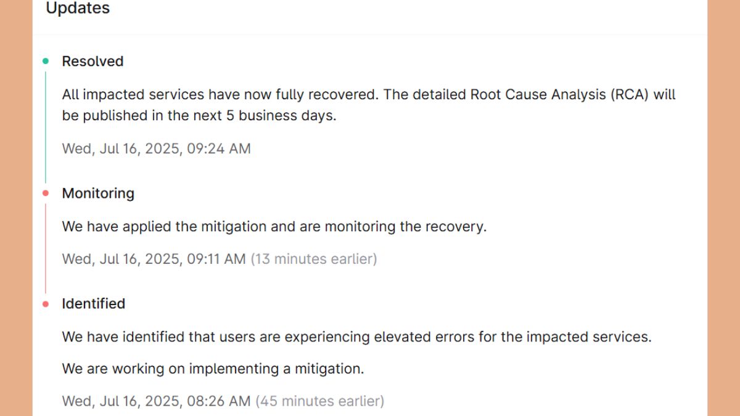The image size is (740, 416).
Task: Click the green Resolved status dot
Action: 46,61
